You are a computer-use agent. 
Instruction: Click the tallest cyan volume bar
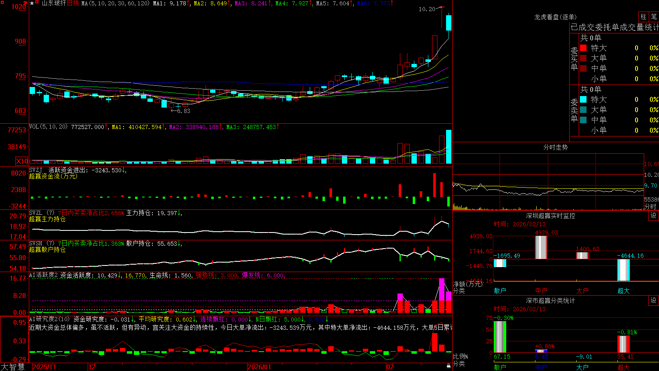[449, 147]
